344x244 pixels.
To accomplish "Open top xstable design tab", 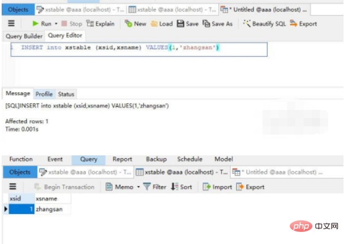I will pos(80,10).
